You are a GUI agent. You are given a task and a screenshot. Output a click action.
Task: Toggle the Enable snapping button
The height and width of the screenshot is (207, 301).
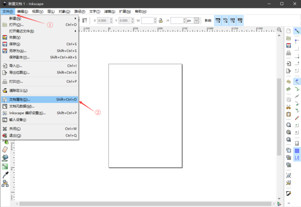pos(297,31)
